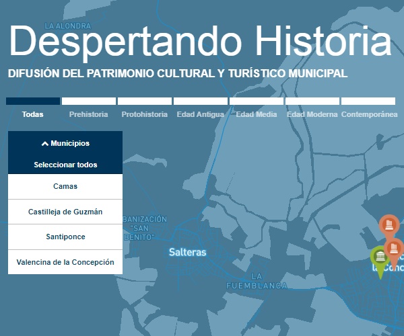Image resolution: width=404 pixels, height=336 pixels.
Task: Click the upper orange column map marker
Action: (389, 225)
